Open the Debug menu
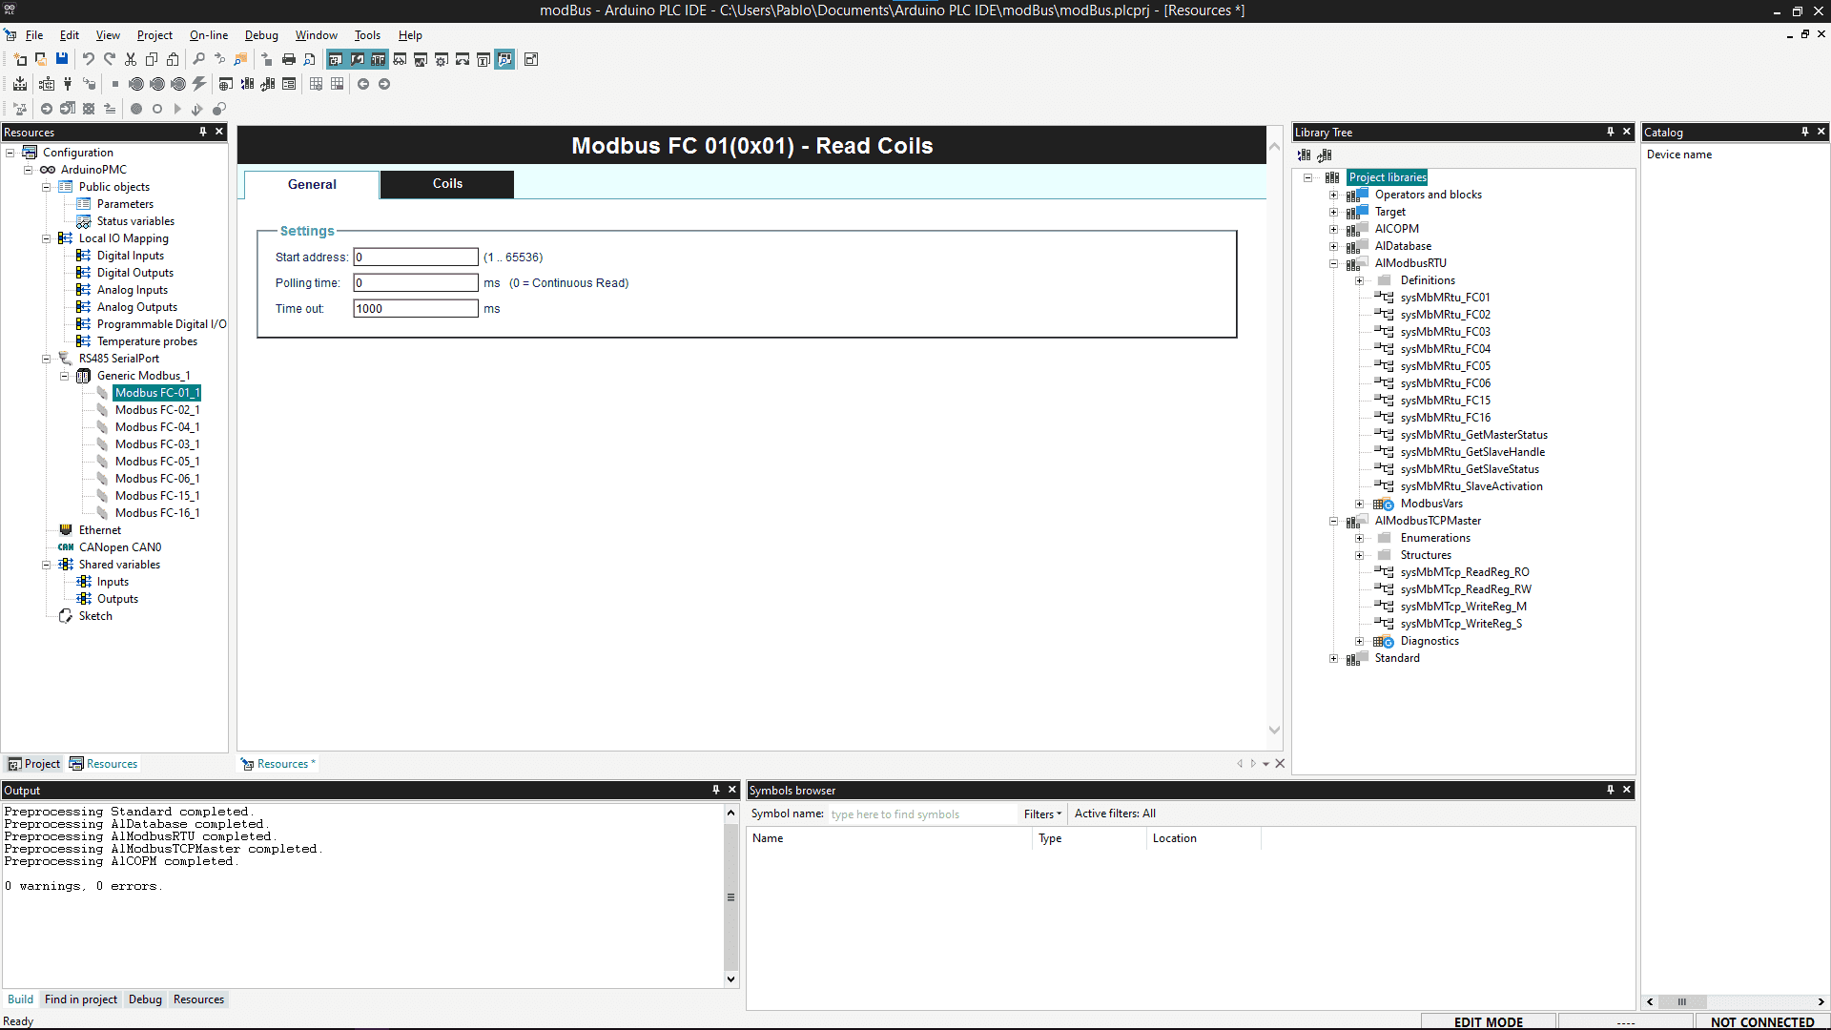1831x1030 pixels. pos(261,35)
